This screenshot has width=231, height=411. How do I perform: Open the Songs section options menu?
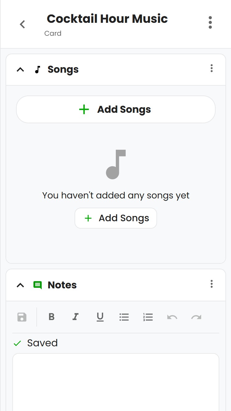coord(212,68)
